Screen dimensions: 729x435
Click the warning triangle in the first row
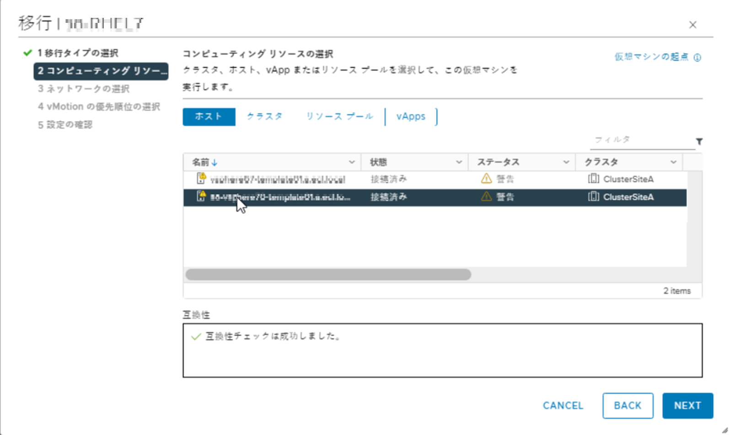(486, 179)
